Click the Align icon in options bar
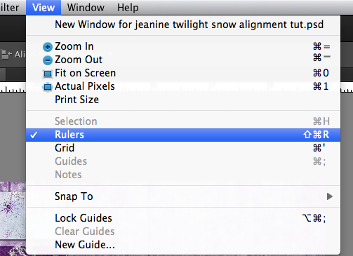 [6, 55]
